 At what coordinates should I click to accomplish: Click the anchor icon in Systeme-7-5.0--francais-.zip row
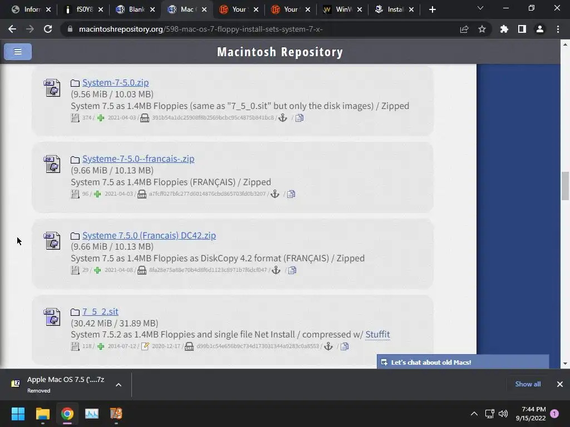275,194
